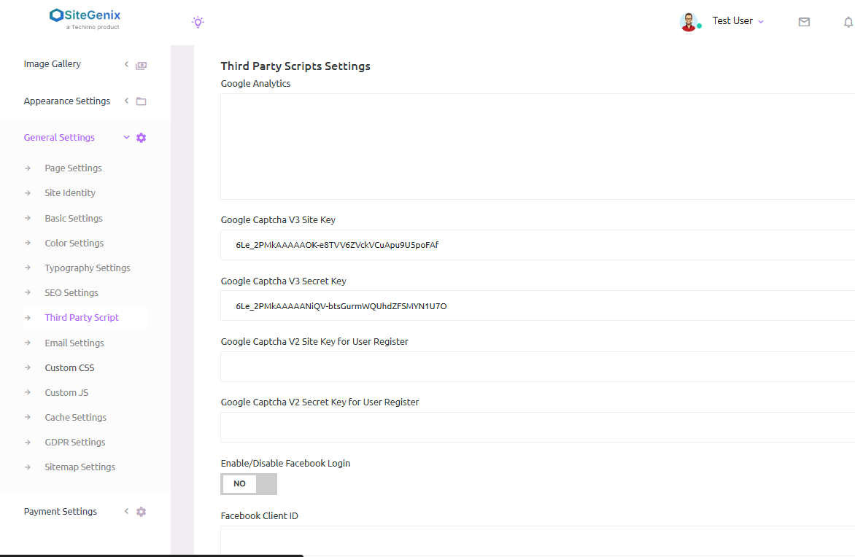Open the notifications bell icon
Screen dimensions: 855x557
848,22
